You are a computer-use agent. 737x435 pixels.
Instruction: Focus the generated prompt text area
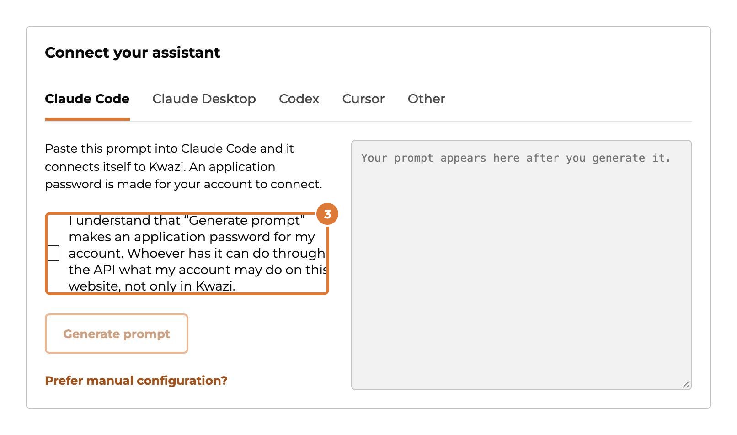coord(522,265)
